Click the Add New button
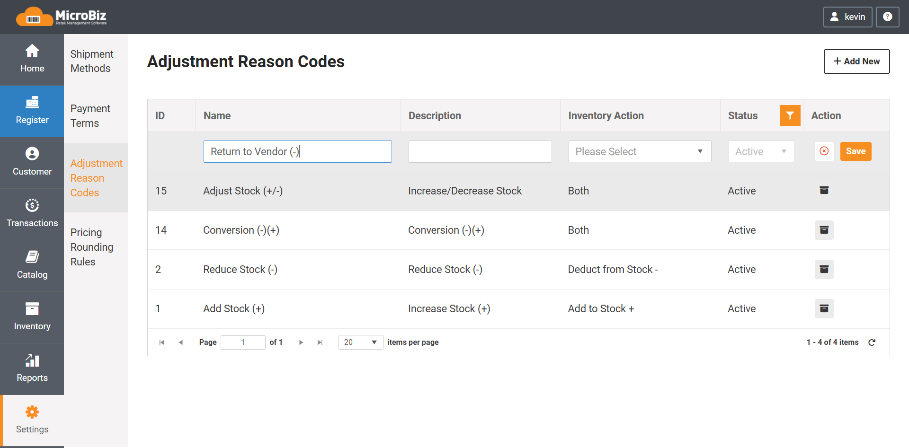This screenshot has height=448, width=909. pos(856,61)
